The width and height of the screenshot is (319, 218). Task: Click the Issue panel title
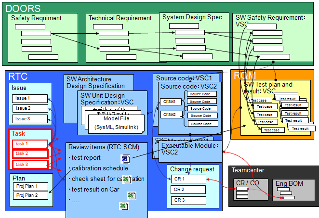point(19,88)
